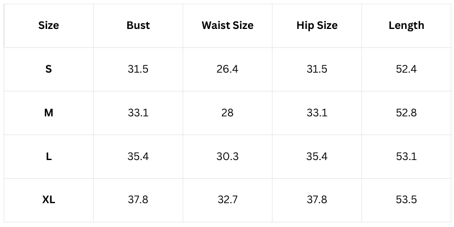Click the 26.4 waist value for S

coord(228,69)
